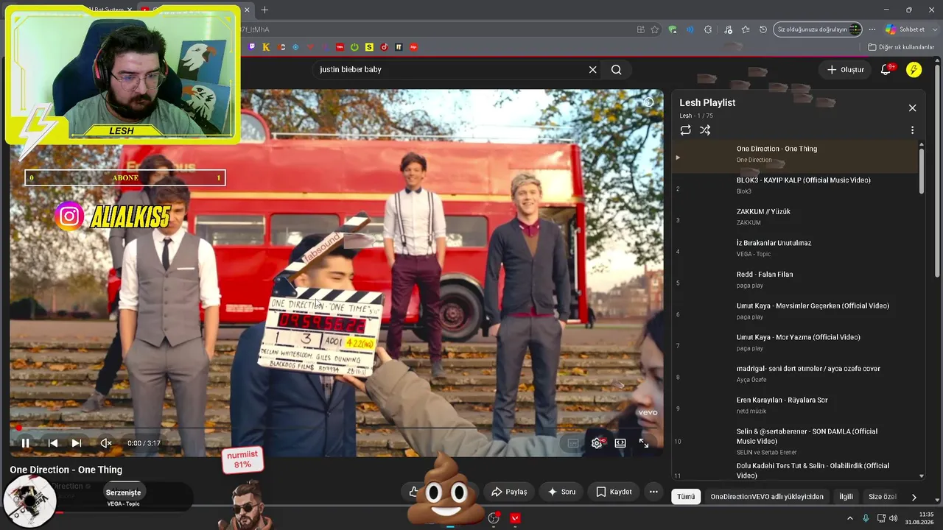
Task: Open the Twitch bookmark in favorites bar
Action: [x=252, y=47]
